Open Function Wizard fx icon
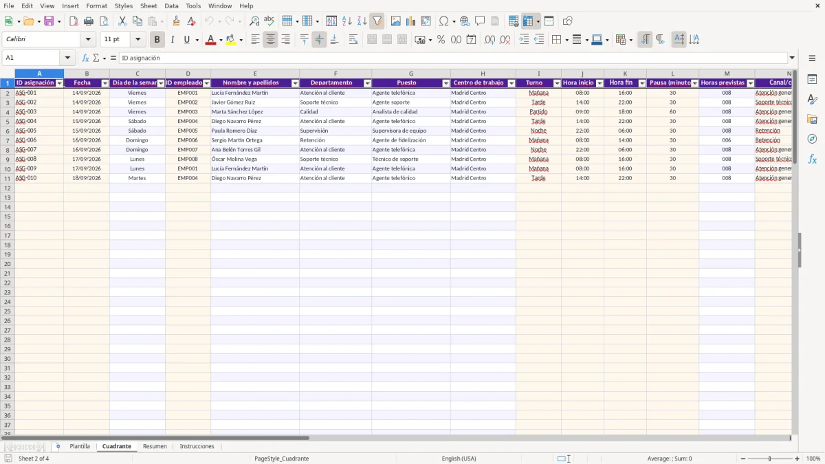The image size is (825, 464). point(86,58)
